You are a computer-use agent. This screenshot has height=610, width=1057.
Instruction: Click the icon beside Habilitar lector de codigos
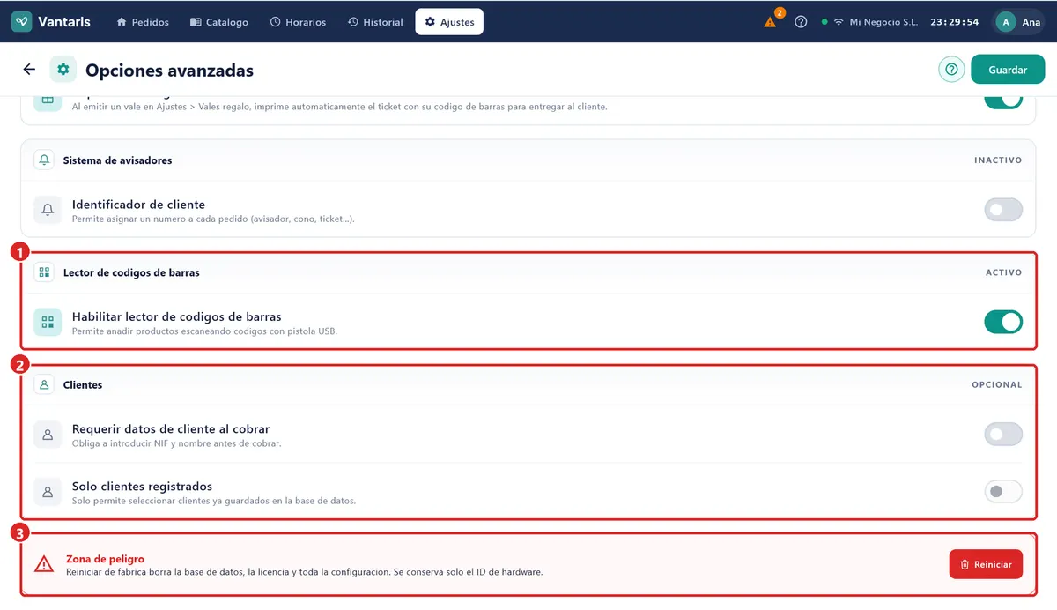[48, 322]
